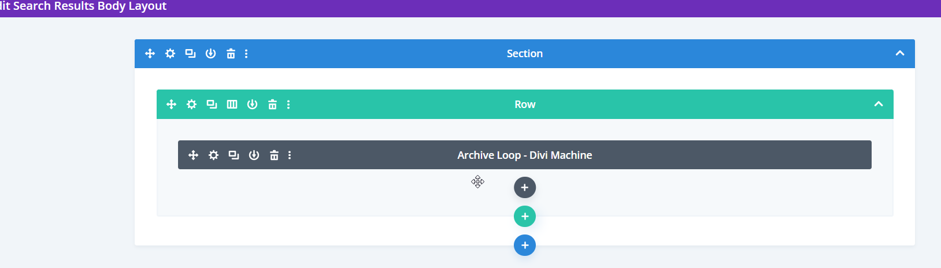Open Row settings gear icon

(x=191, y=105)
